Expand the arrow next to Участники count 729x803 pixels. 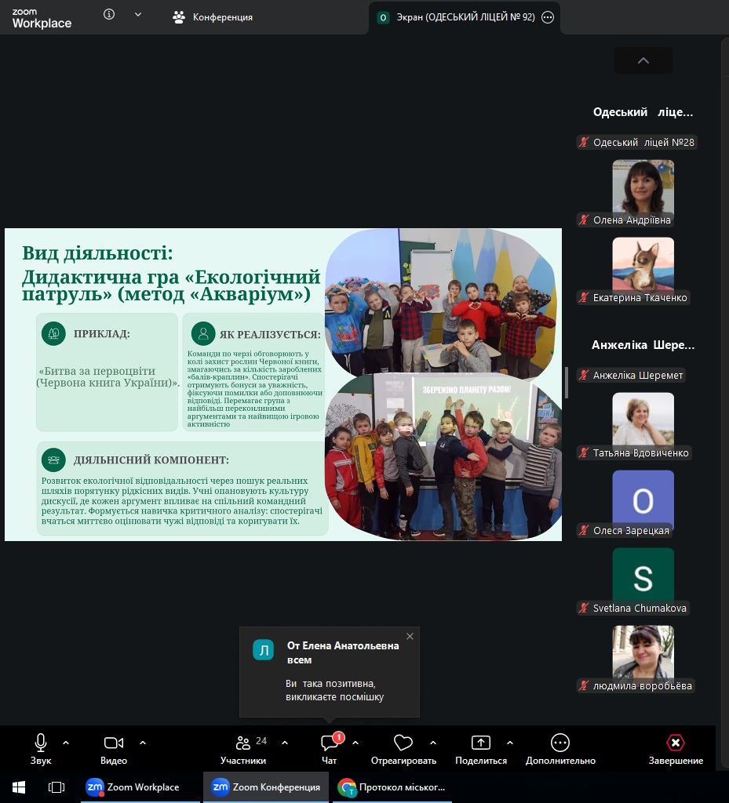pos(285,743)
